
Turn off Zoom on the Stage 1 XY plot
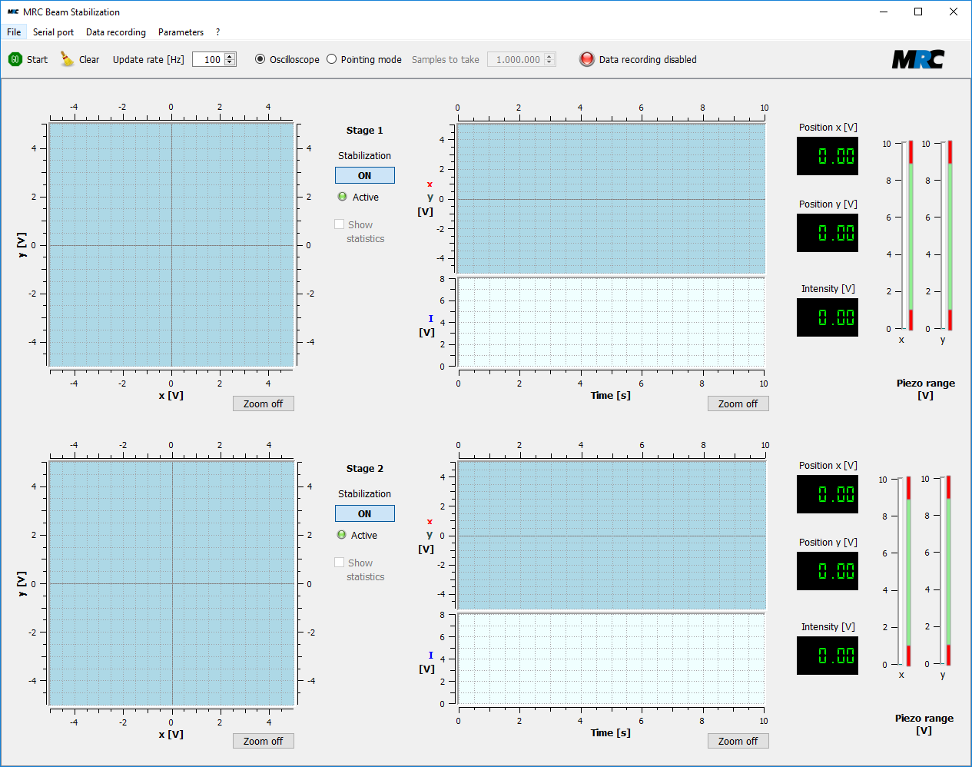(x=263, y=403)
